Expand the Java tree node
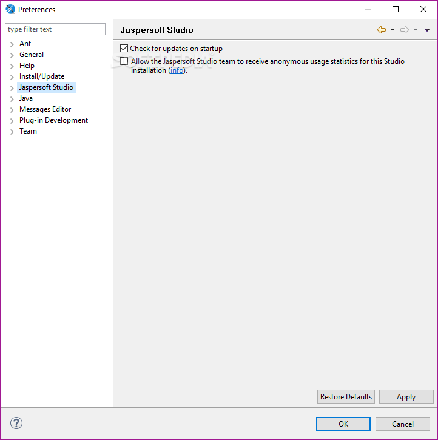438x440 pixels. point(12,99)
